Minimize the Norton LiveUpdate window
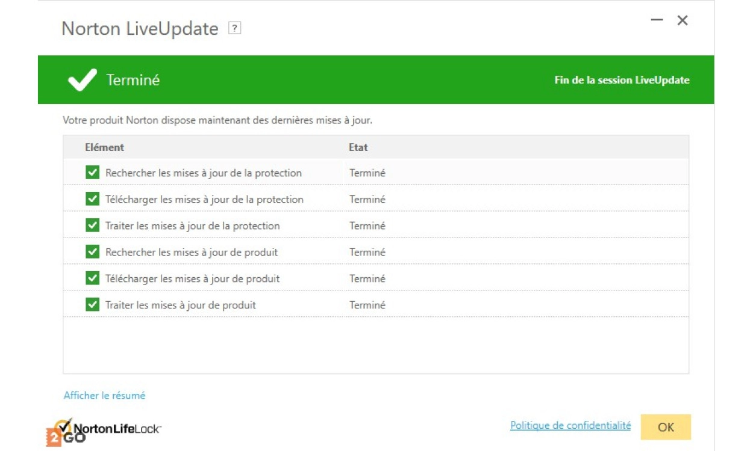Screen dimensions: 753x451 coord(657,20)
